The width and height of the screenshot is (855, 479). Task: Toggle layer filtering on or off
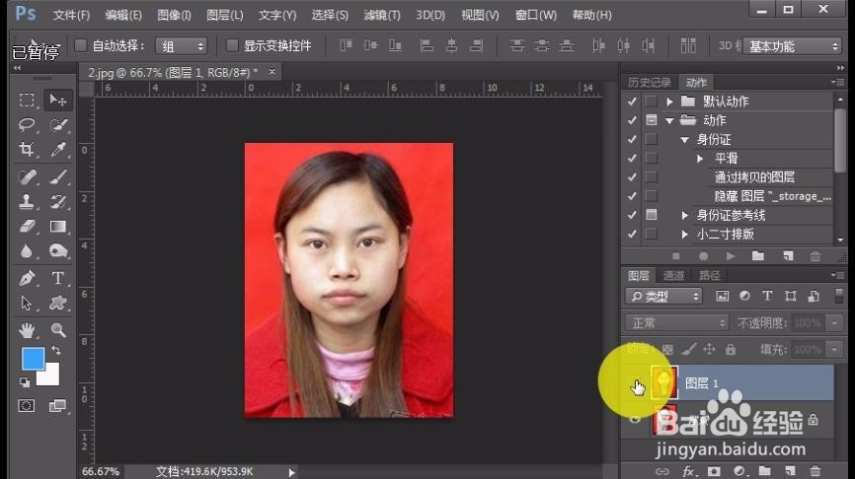838,296
